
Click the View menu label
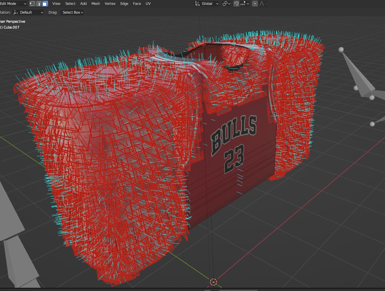[56, 4]
